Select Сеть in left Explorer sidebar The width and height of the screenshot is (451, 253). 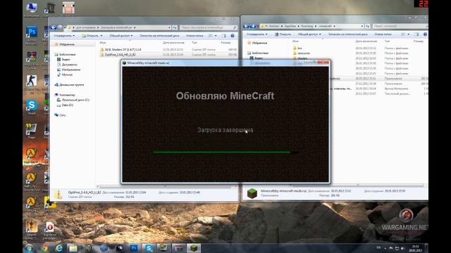(60, 115)
